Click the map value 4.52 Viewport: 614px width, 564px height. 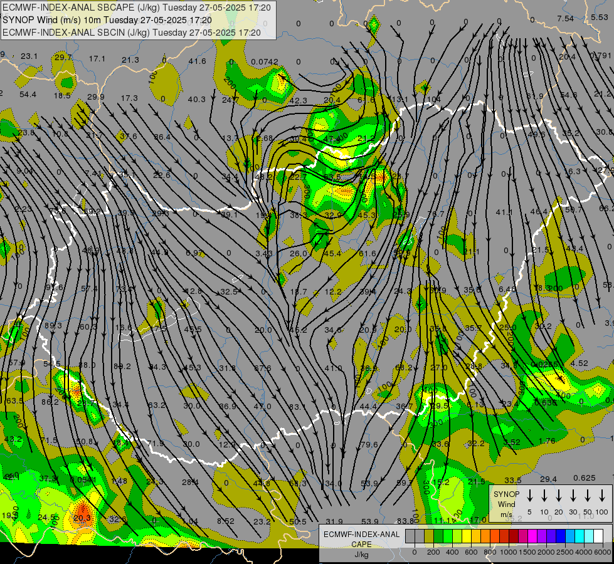pos(579,363)
